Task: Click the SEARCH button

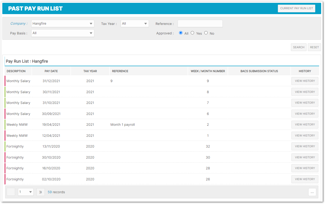Action: tap(298, 47)
